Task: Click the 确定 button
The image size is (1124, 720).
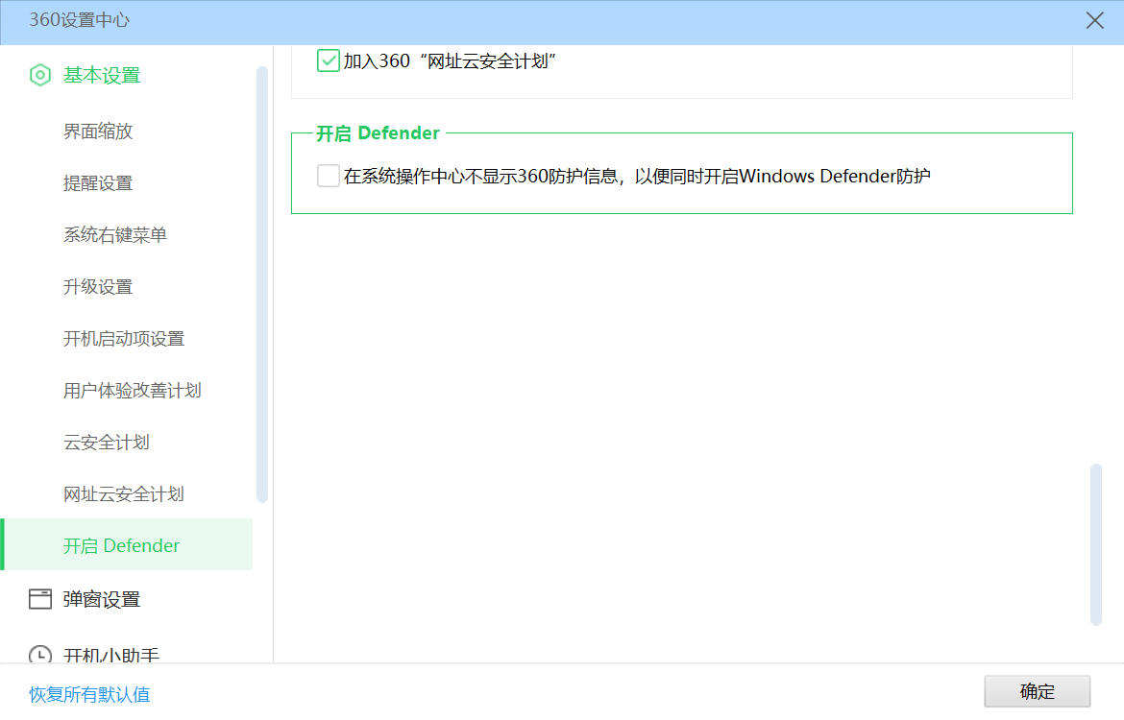Action: (1038, 691)
